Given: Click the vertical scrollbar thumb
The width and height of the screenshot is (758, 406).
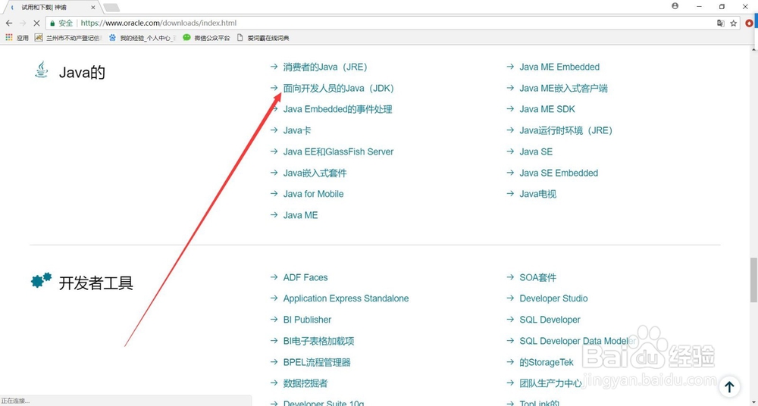Looking at the screenshot, I should click(x=753, y=280).
